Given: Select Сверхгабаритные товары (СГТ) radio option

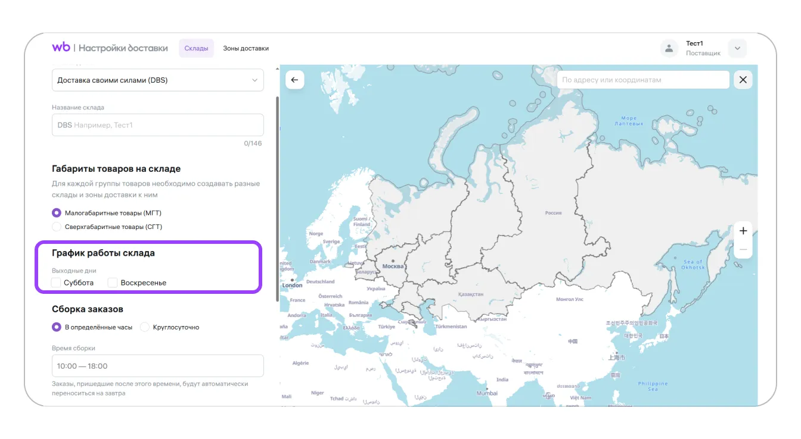Looking at the screenshot, I should point(57,227).
